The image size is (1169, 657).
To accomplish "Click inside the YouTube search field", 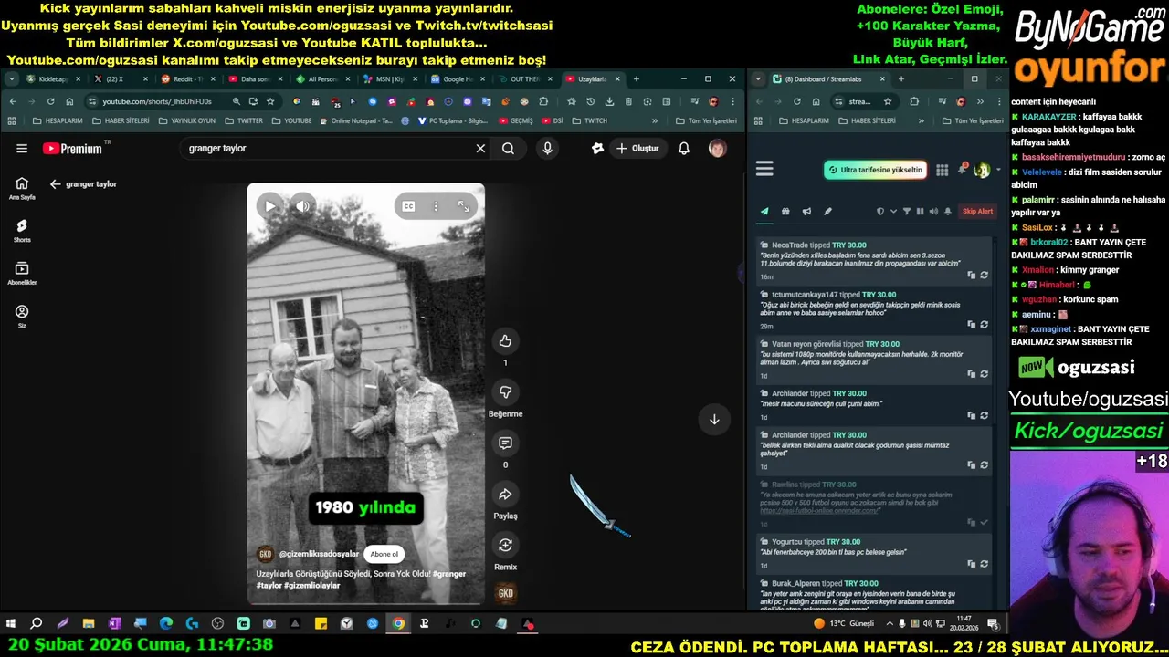I will coord(329,148).
